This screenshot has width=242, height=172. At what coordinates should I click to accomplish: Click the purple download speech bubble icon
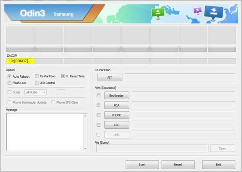[197, 11]
